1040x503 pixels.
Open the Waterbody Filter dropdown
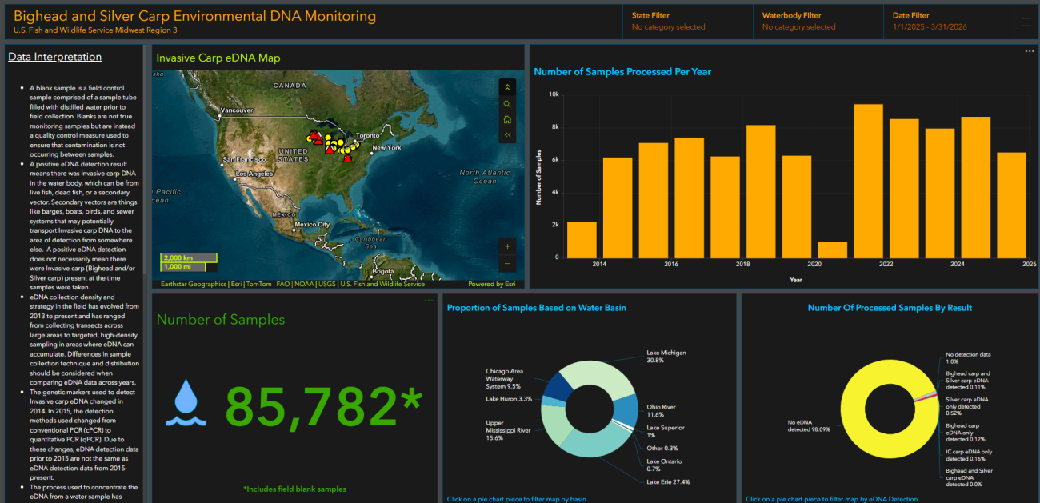818,22
